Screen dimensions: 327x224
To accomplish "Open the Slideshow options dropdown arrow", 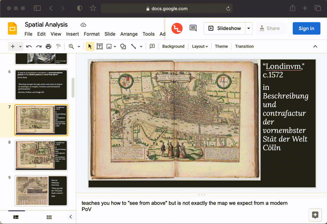I will [x=249, y=28].
